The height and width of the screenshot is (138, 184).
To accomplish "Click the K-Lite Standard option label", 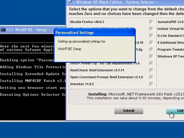I will click(x=171, y=36).
